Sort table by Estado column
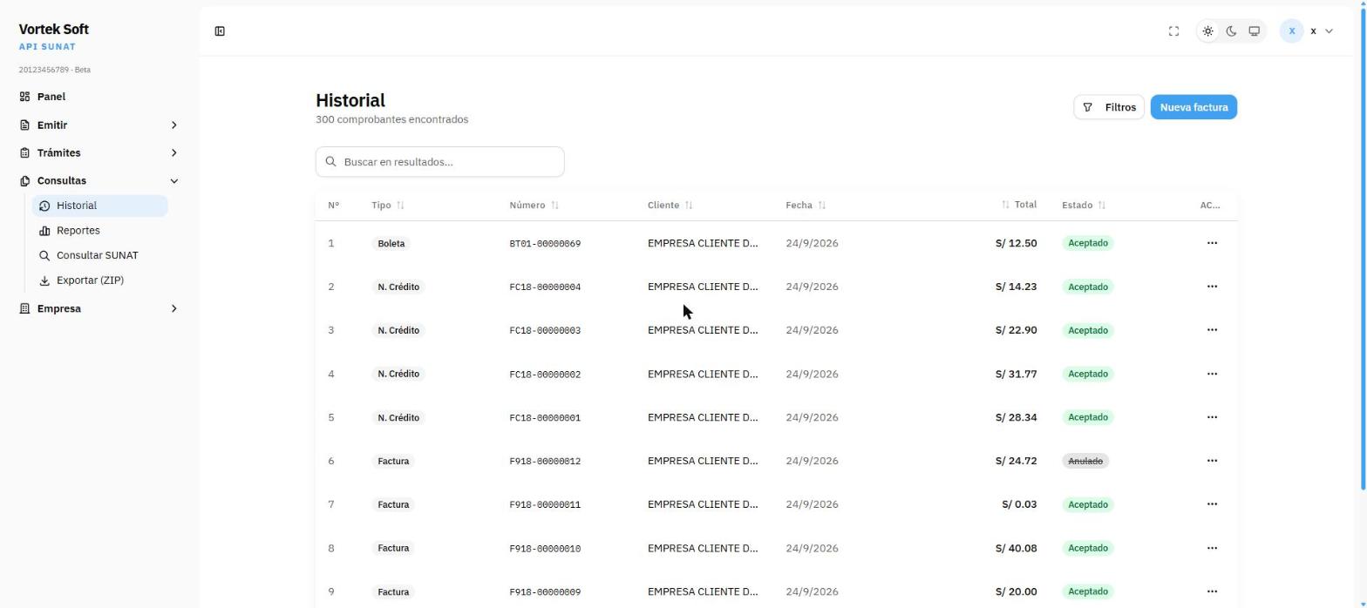This screenshot has height=608, width=1367. 1084,206
